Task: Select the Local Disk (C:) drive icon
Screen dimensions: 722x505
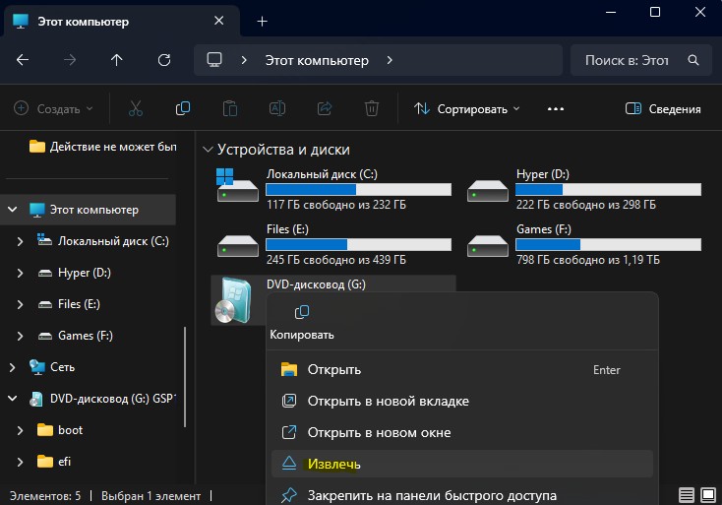Action: (x=238, y=185)
